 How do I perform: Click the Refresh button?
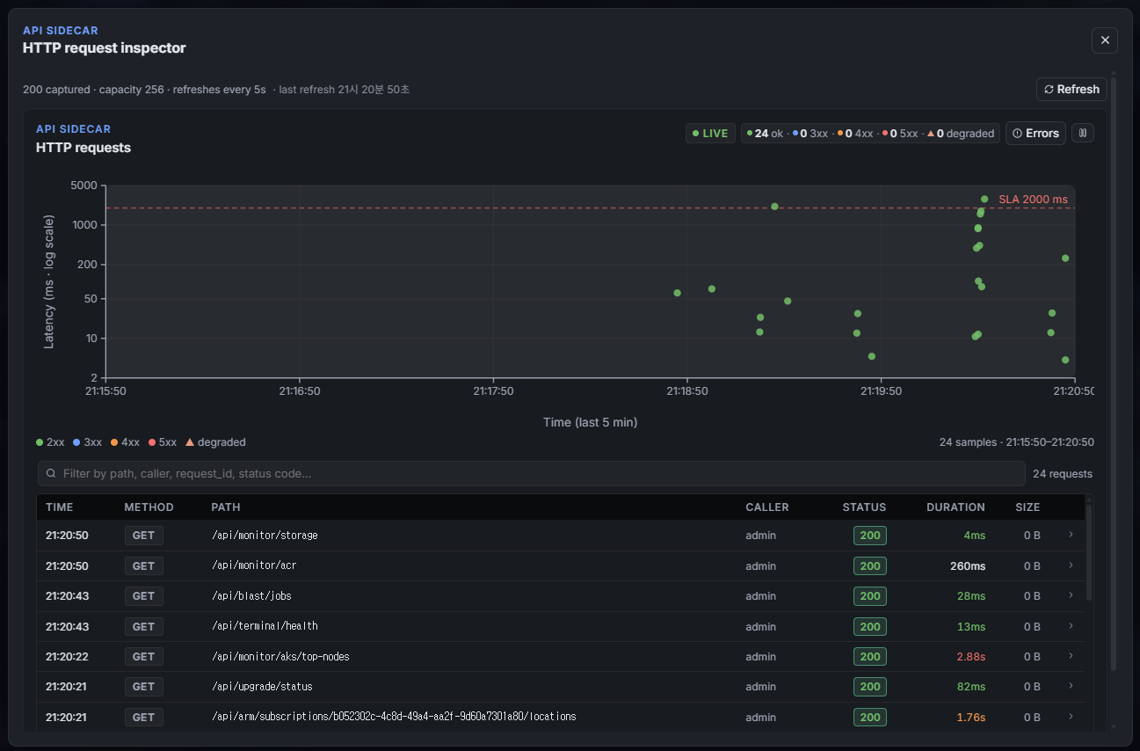click(1071, 89)
